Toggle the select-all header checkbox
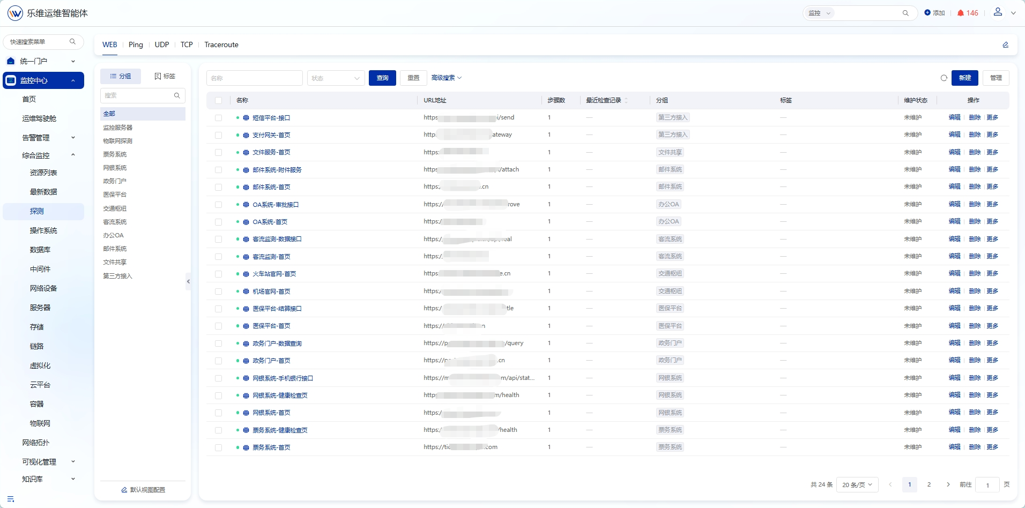 coord(218,100)
